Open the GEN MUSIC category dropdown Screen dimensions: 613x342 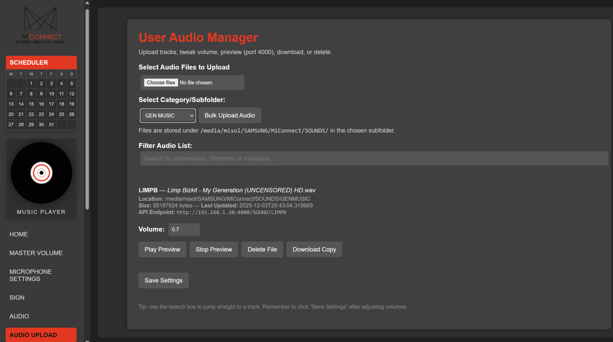pos(168,115)
